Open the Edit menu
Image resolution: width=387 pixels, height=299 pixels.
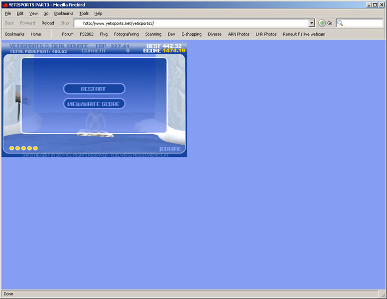pos(20,13)
